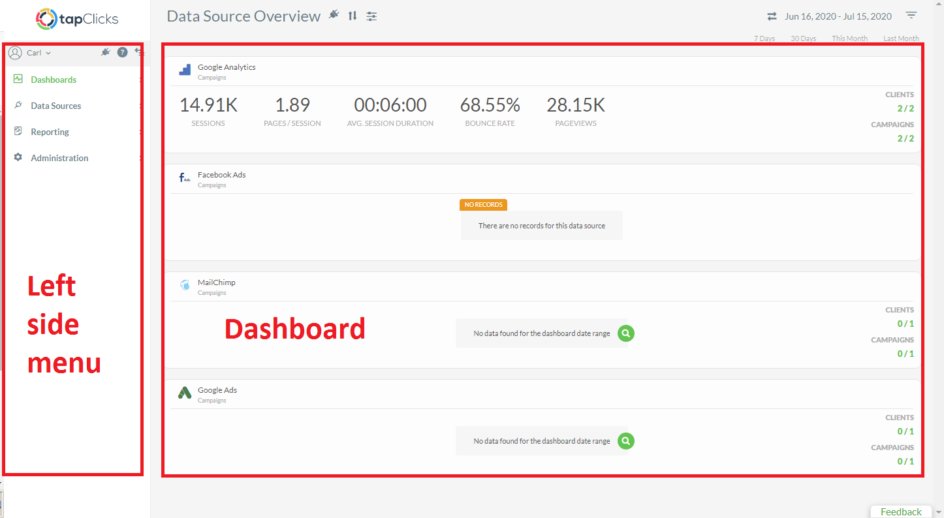This screenshot has width=944, height=518.
Task: Click the plug icon in sidebar header
Action: (x=106, y=52)
